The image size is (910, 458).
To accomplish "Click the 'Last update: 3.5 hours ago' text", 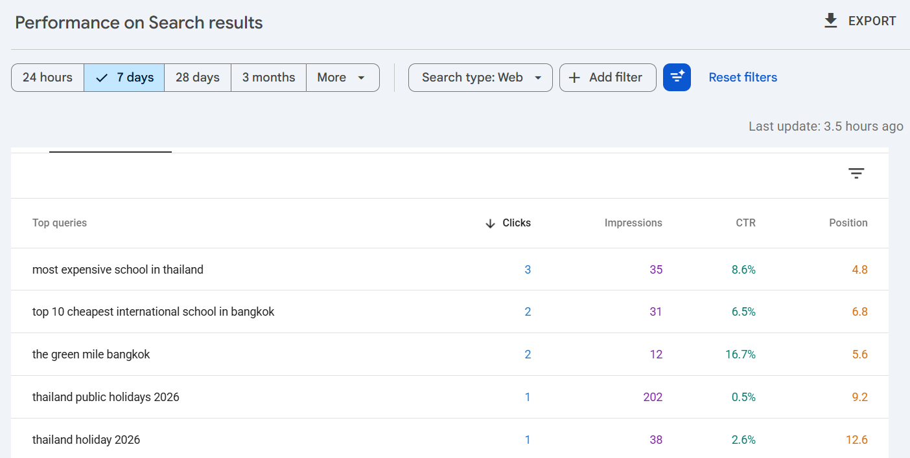I will pos(826,126).
